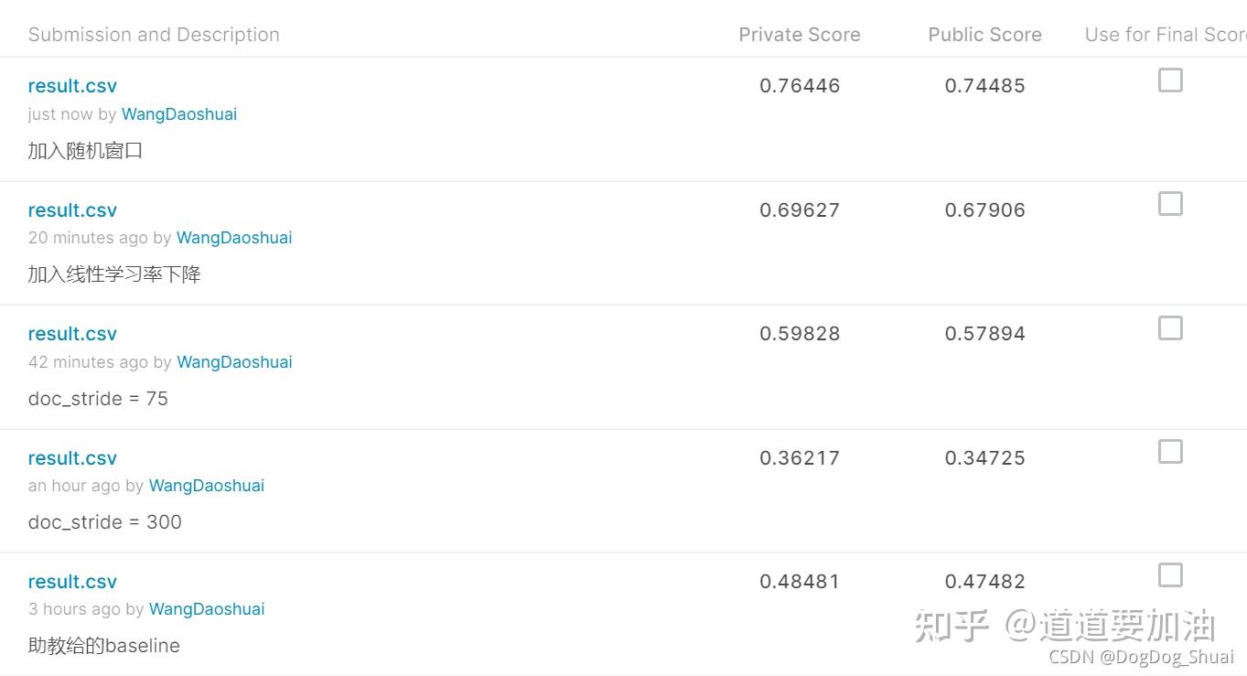1247x676 pixels.
Task: Click the Public Score column header
Action: coord(984,35)
